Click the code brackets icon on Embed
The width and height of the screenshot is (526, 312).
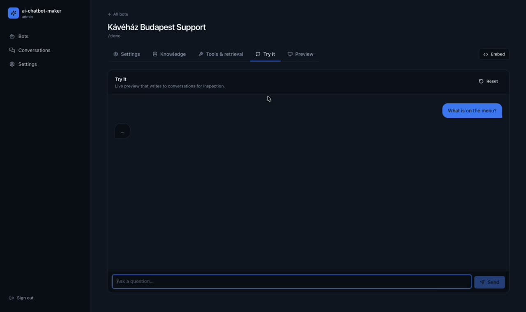click(486, 54)
